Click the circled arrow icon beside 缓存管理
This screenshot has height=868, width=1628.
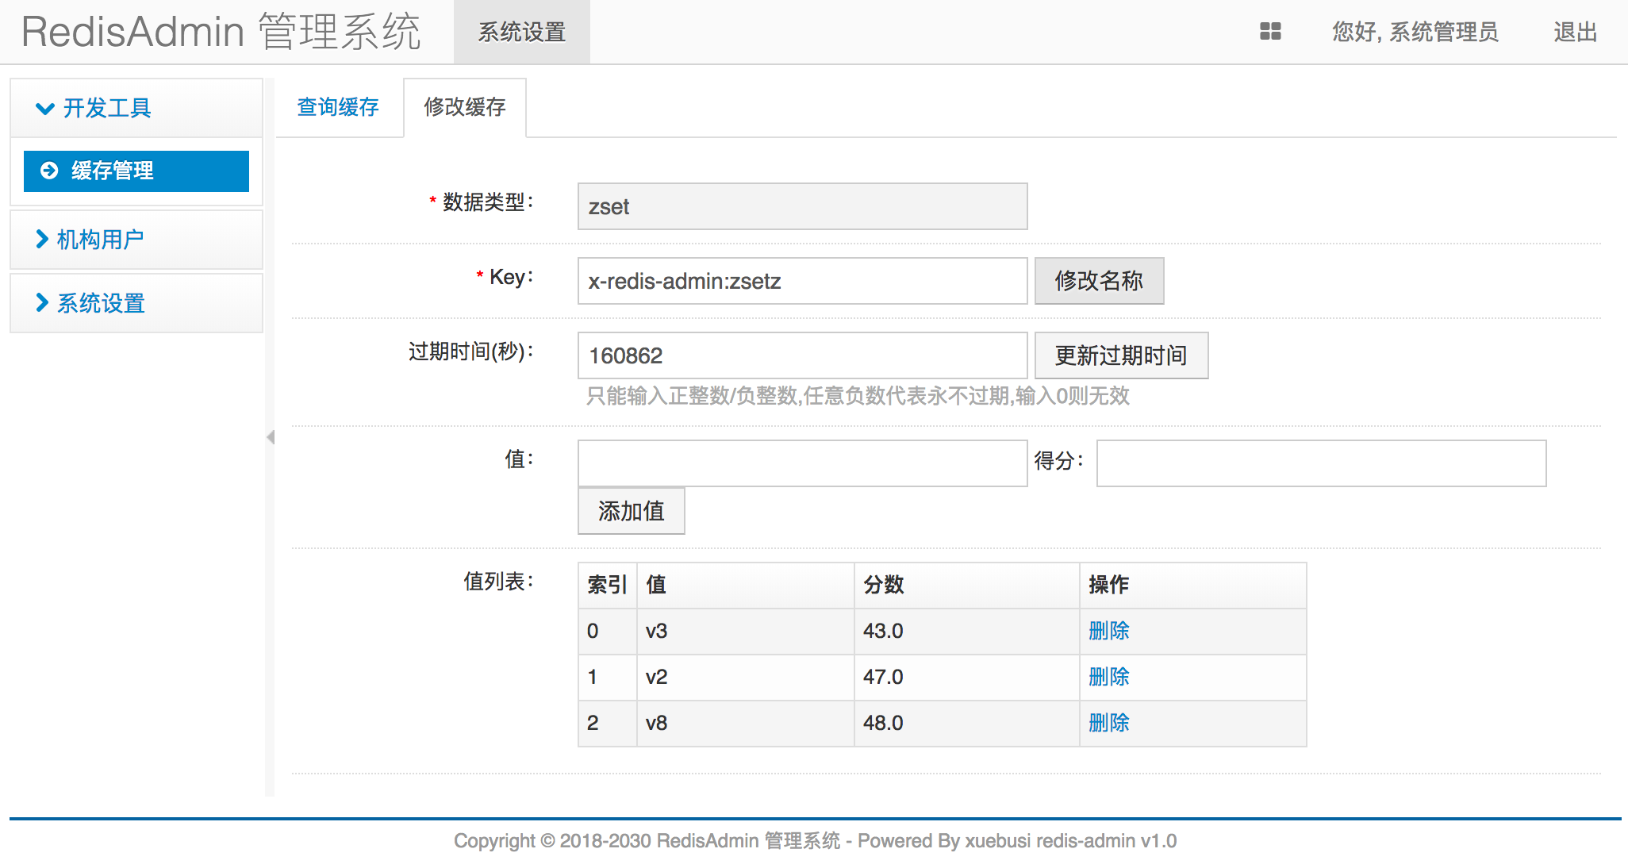tap(49, 171)
